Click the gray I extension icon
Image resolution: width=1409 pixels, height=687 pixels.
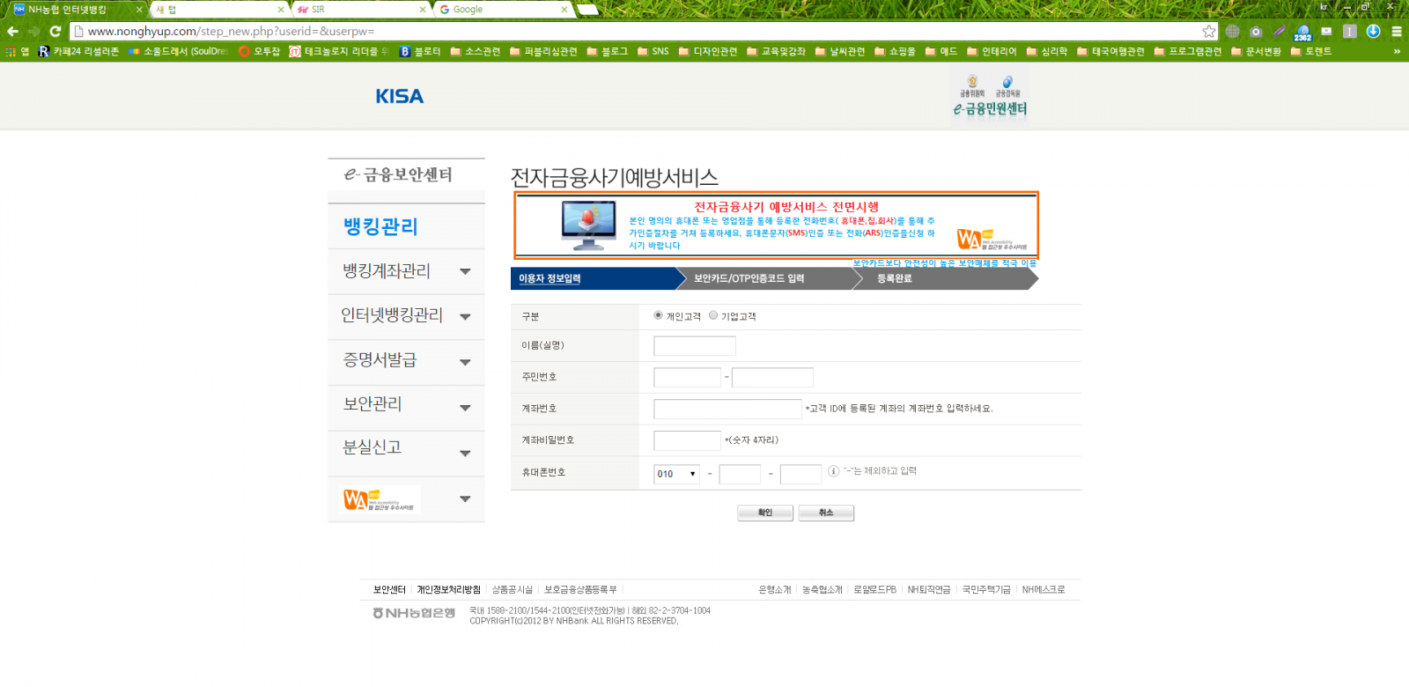(x=1349, y=31)
